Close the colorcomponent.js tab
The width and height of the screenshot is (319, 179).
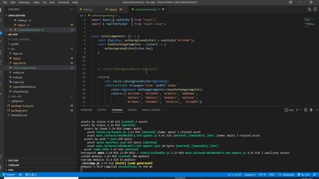pyautogui.click(x=163, y=9)
